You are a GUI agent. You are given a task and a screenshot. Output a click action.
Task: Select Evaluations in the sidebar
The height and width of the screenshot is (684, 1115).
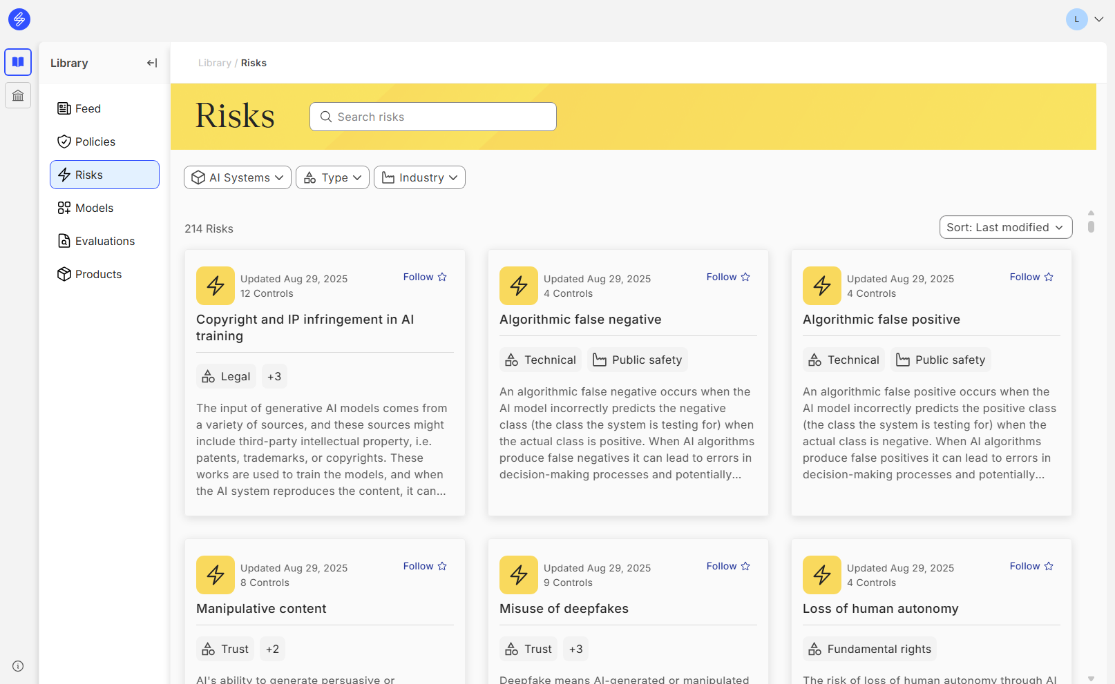[x=105, y=241]
